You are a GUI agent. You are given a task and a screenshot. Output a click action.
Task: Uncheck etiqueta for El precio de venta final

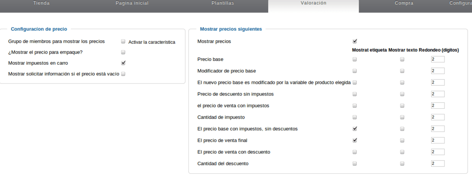pyautogui.click(x=354, y=140)
